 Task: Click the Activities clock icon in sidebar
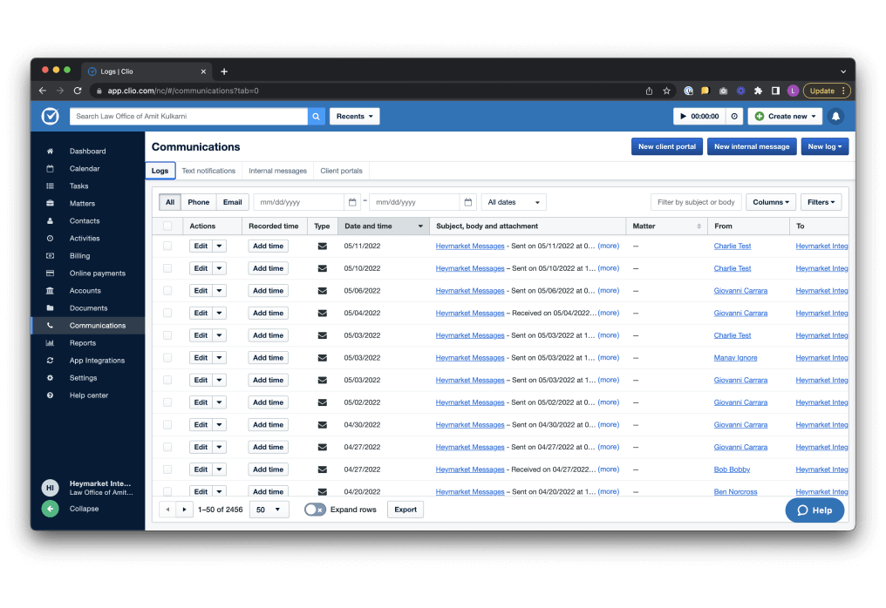[50, 238]
